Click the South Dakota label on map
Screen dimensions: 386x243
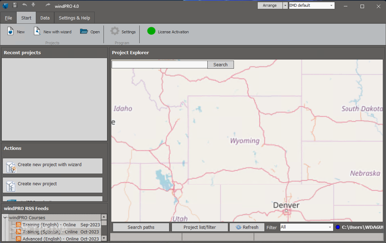click(x=362, y=108)
